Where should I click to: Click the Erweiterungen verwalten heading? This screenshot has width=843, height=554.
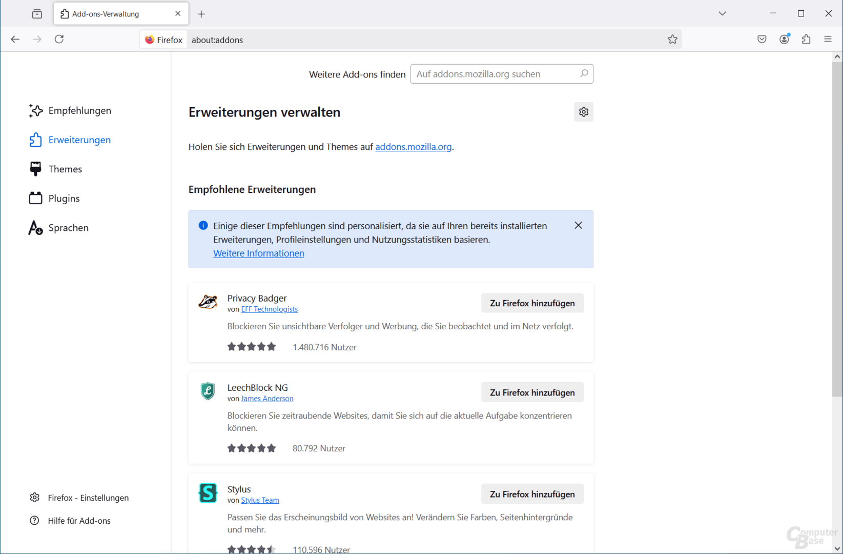264,112
